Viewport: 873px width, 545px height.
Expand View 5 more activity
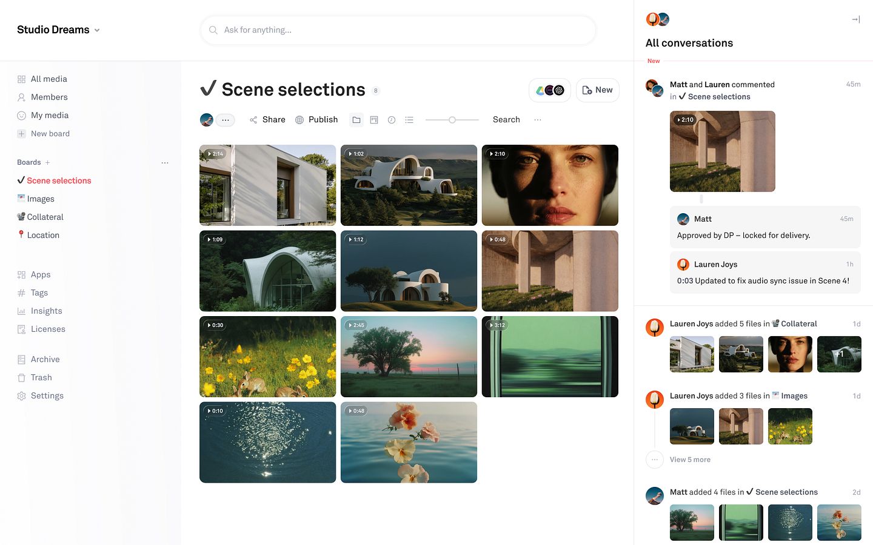point(689,460)
